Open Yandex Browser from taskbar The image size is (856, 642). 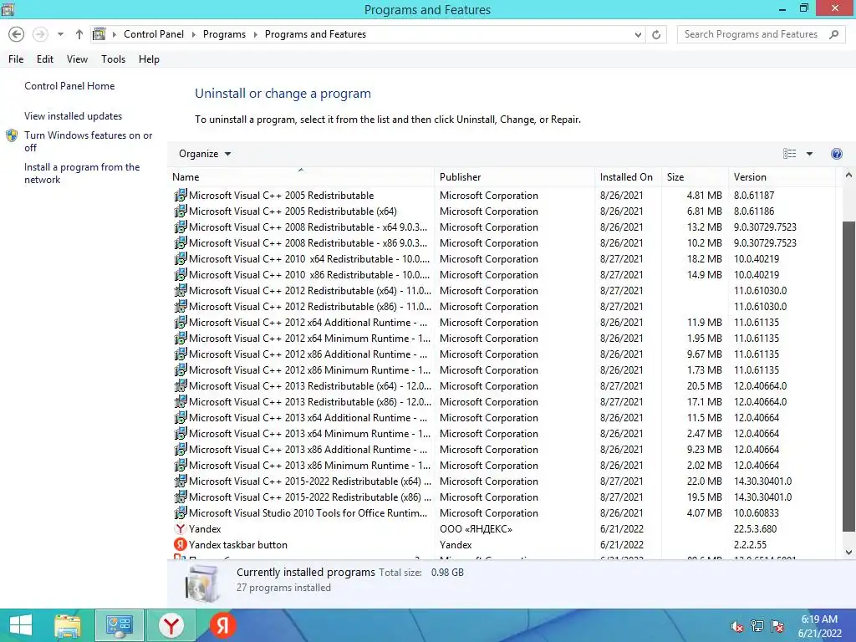click(171, 625)
